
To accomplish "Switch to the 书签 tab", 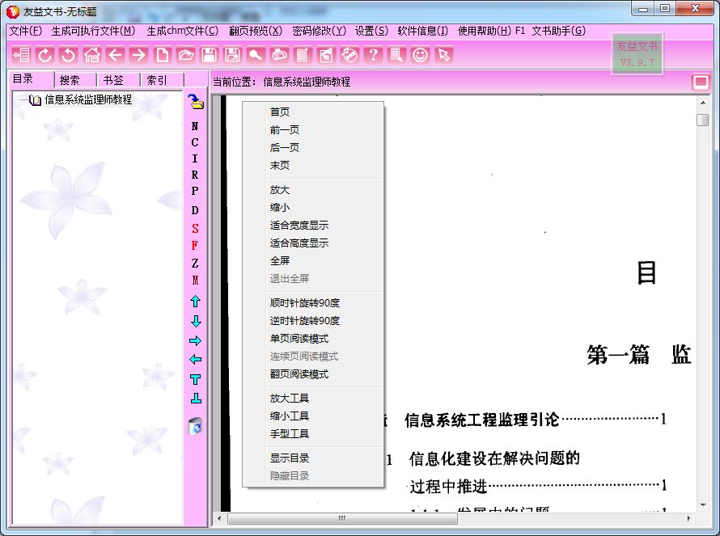I will (118, 80).
